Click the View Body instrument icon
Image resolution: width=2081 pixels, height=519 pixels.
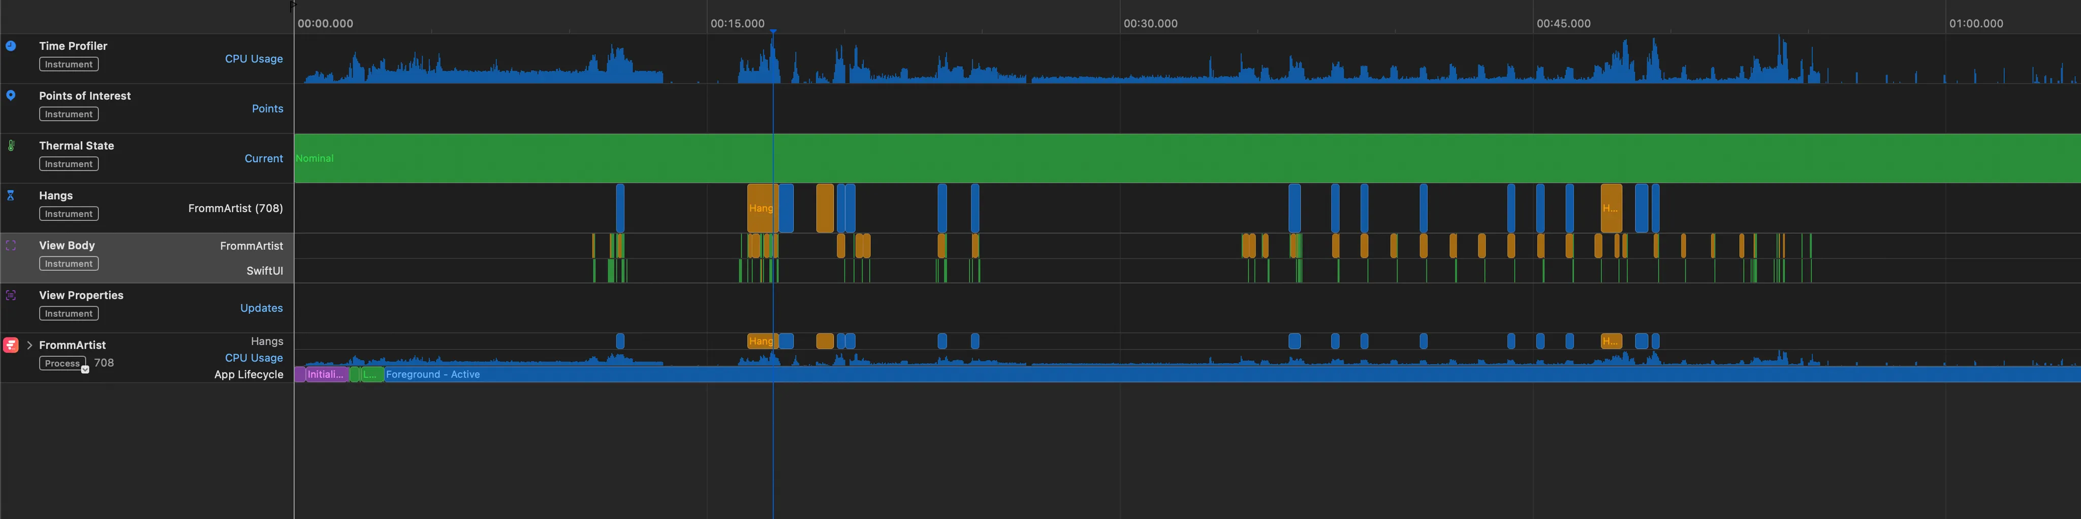tap(11, 246)
